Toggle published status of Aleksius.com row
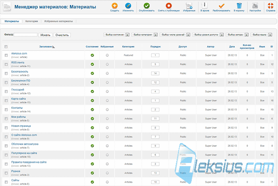 pyautogui.click(x=92, y=55)
